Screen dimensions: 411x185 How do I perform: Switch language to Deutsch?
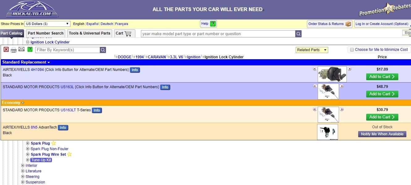[107, 24]
